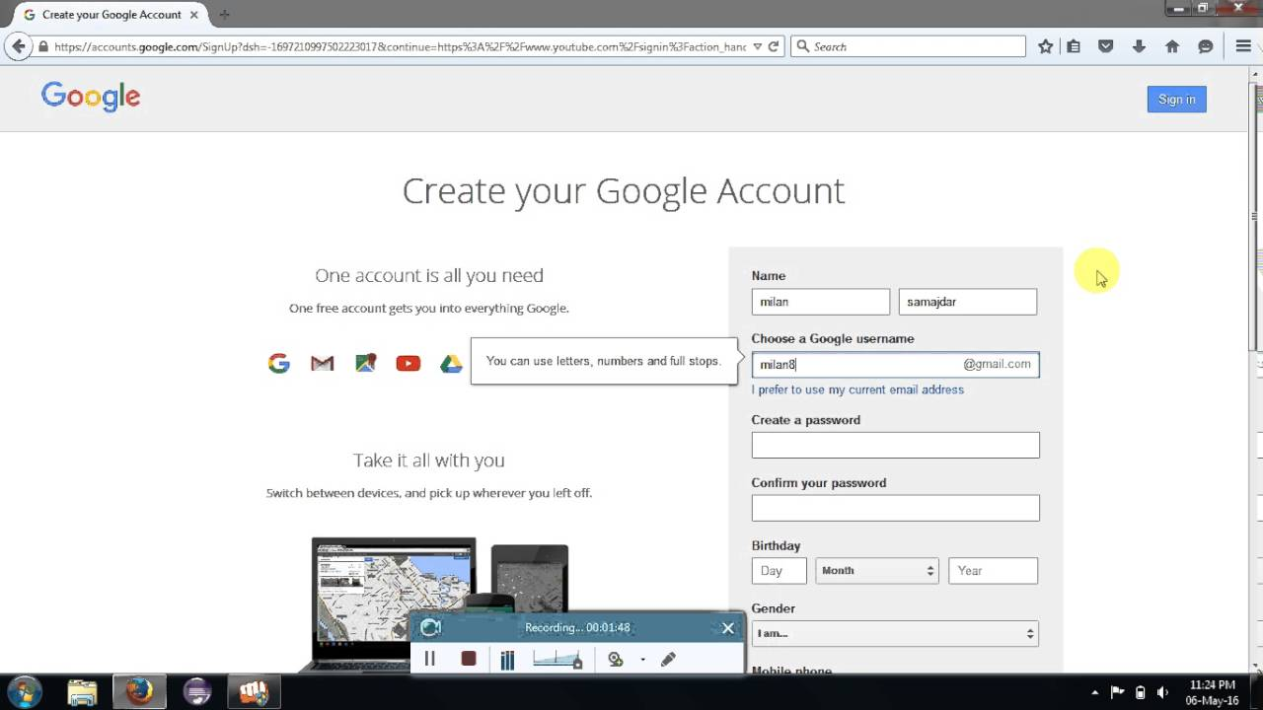This screenshot has height=710, width=1263.
Task: Save page to Pocket icon
Action: tap(1106, 46)
